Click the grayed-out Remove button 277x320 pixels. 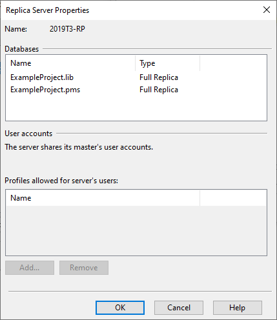coord(84,268)
